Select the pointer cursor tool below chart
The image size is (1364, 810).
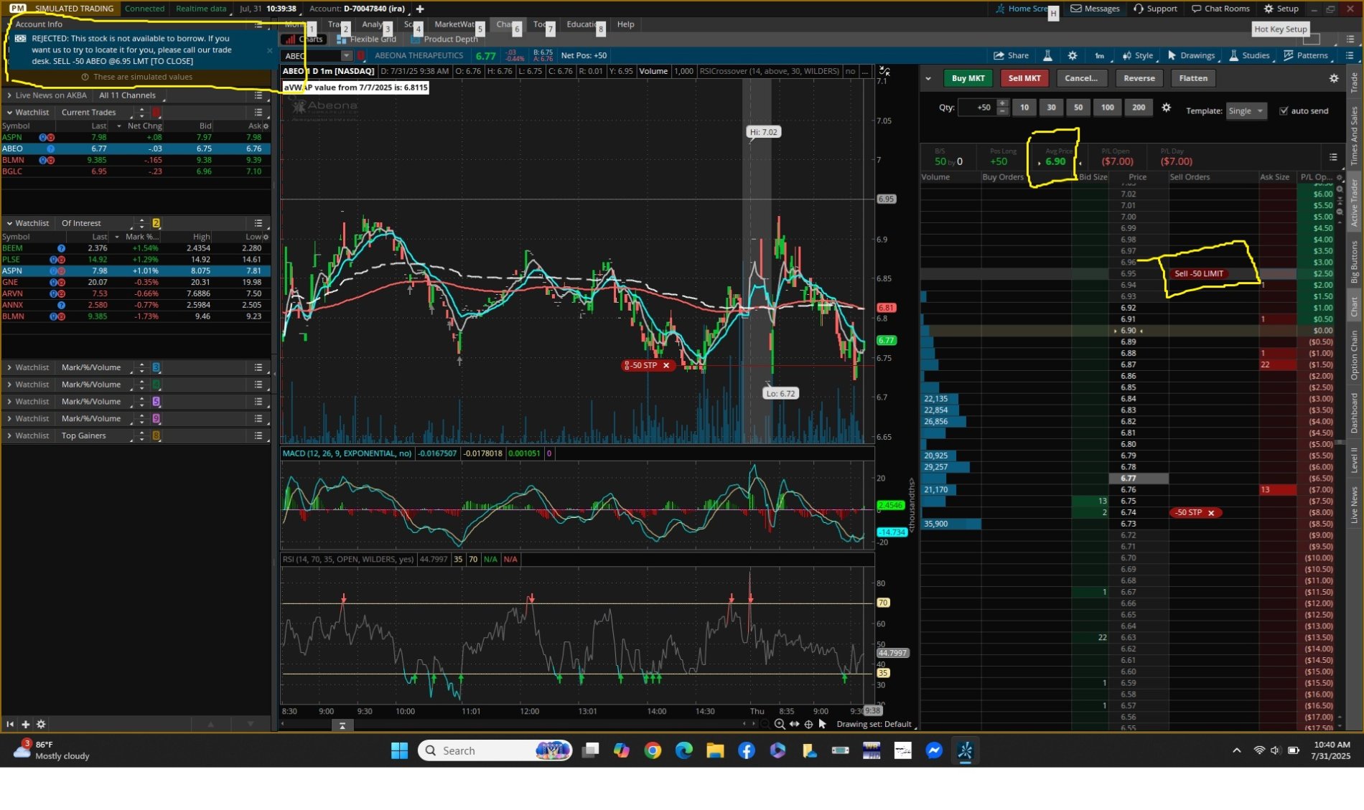point(823,724)
